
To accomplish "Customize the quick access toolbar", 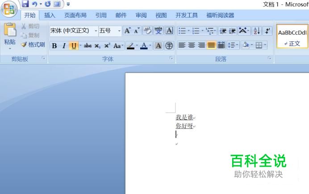I will click(x=68, y=4).
